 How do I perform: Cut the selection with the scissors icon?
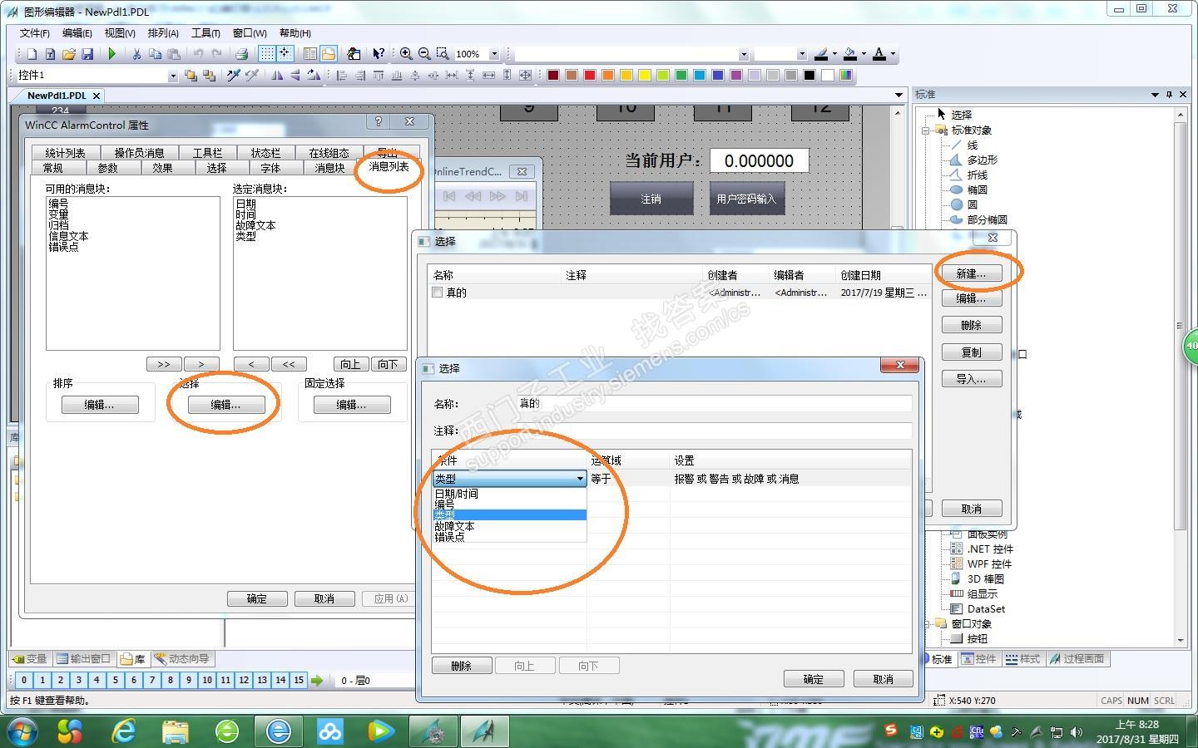point(136,54)
